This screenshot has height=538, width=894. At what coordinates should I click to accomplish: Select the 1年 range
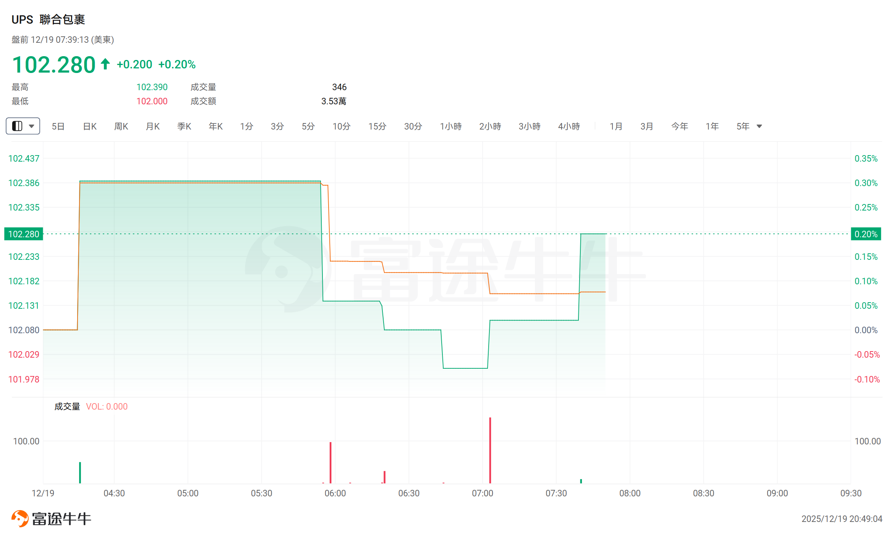[x=712, y=126]
